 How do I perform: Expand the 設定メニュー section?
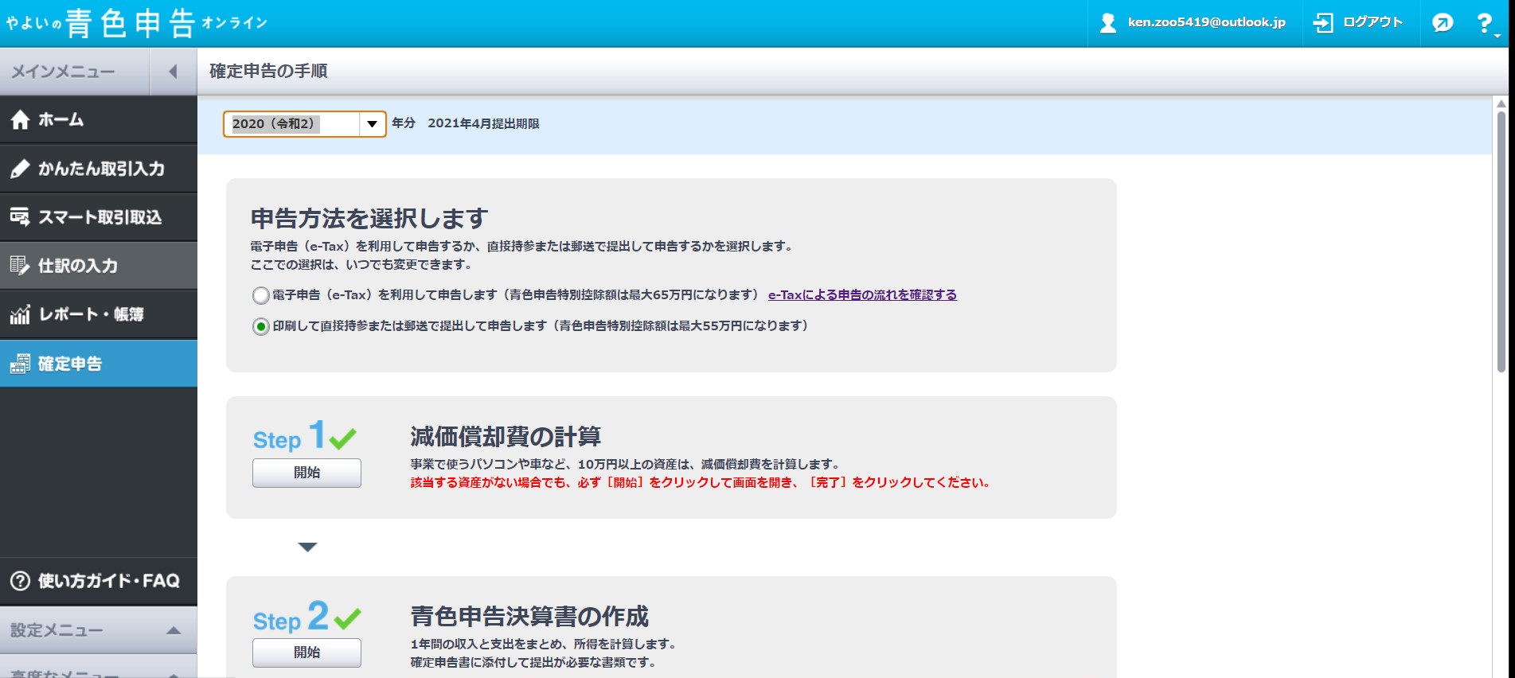[99, 630]
